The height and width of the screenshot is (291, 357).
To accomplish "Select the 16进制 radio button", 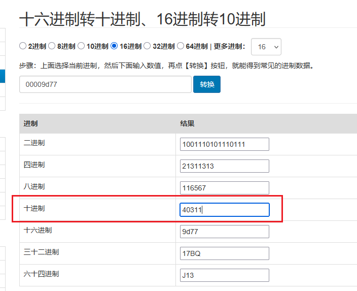I will click(x=114, y=46).
